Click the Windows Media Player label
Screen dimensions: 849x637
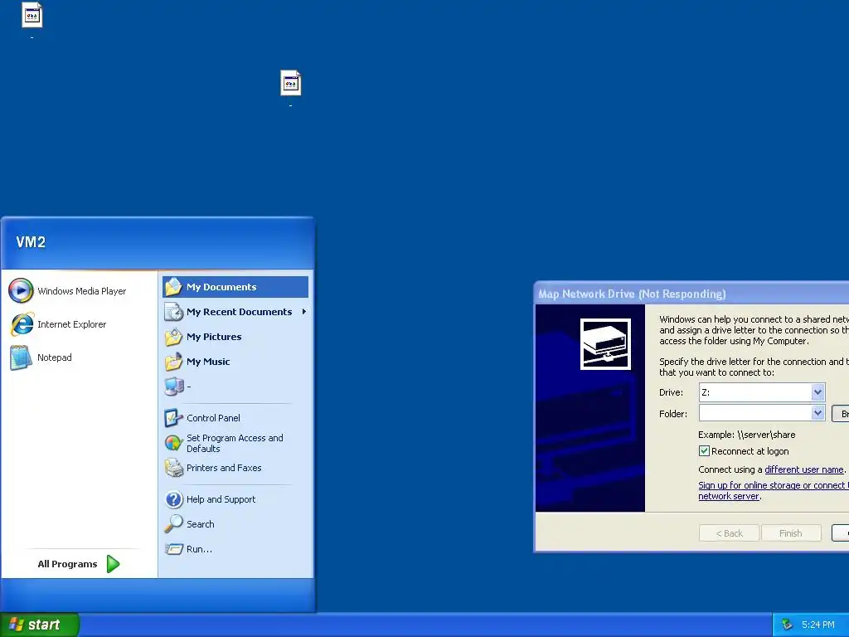[x=82, y=291]
